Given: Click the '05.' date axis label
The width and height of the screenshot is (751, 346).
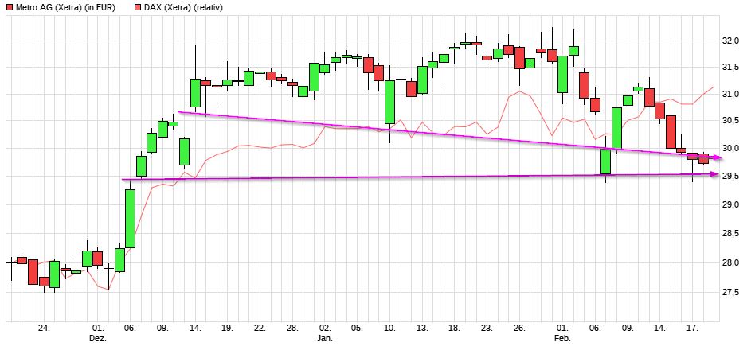Looking at the screenshot, I should [358, 329].
